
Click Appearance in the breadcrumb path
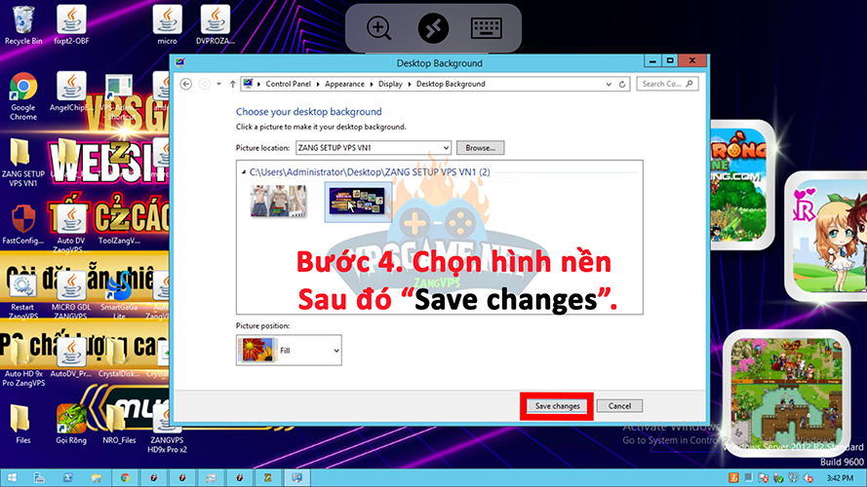(x=344, y=84)
